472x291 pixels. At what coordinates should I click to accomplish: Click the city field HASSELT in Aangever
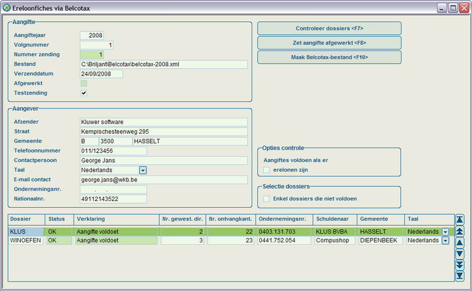(x=190, y=141)
